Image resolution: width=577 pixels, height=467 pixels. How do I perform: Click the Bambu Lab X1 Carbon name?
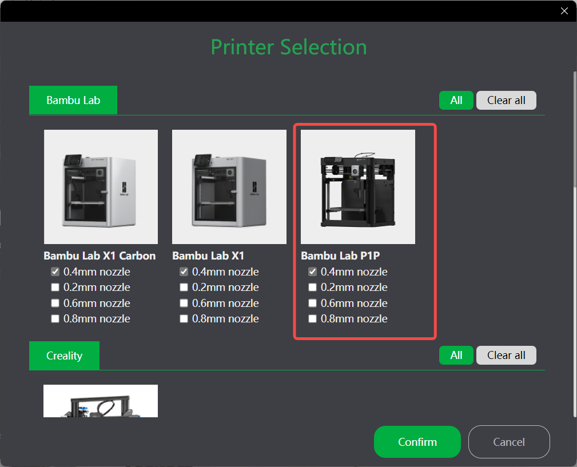point(100,256)
